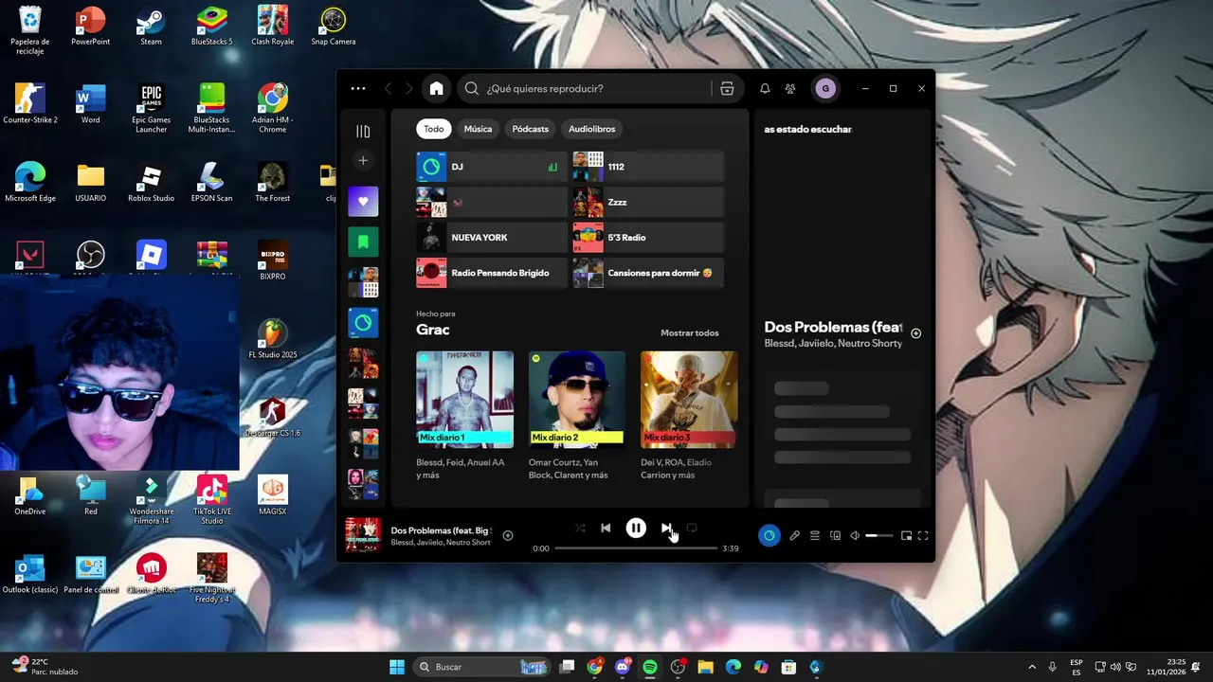The width and height of the screenshot is (1213, 682).
Task: Open the Spotify three-dots menu
Action: click(358, 88)
